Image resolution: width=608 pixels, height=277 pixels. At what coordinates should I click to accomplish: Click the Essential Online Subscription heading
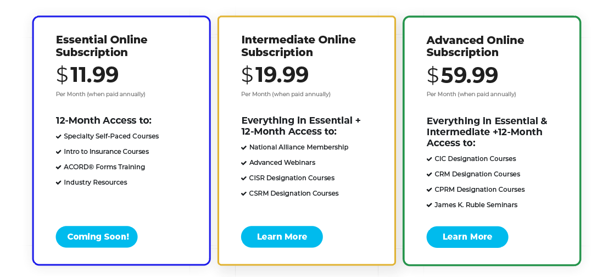tap(102, 46)
